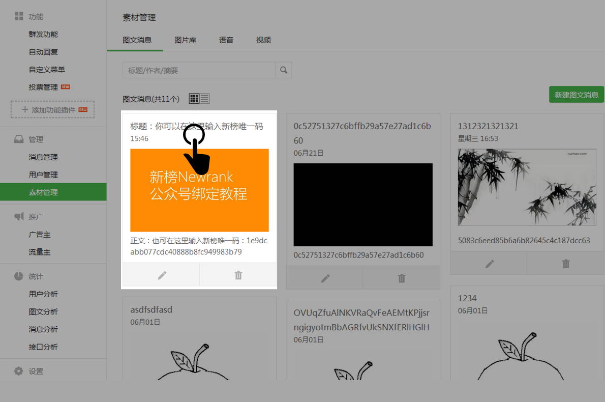Click the search magnifier icon

click(x=284, y=70)
